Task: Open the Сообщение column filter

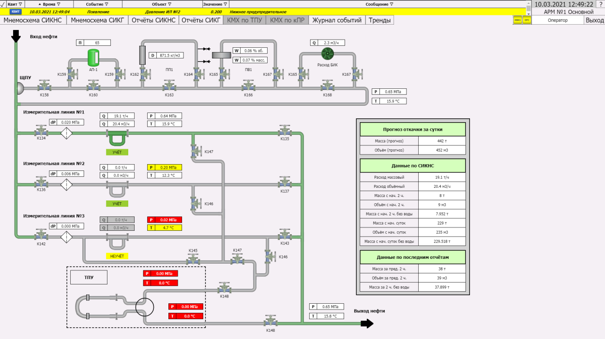Action: 391,4
